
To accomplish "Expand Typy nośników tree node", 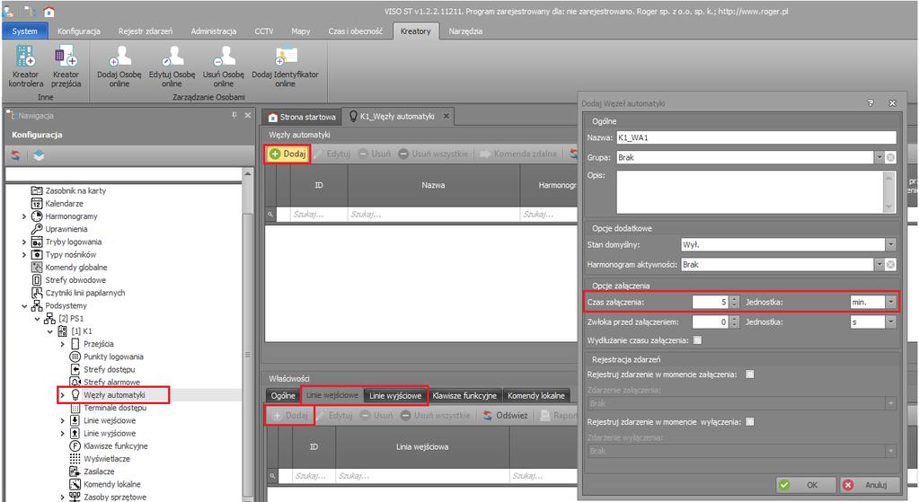I will pyautogui.click(x=24, y=255).
